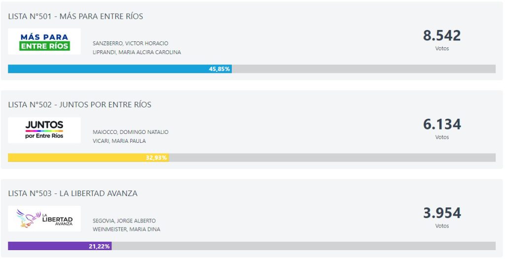
Task: Click the Juntos por Entre Ríos logo
Action: (44, 130)
